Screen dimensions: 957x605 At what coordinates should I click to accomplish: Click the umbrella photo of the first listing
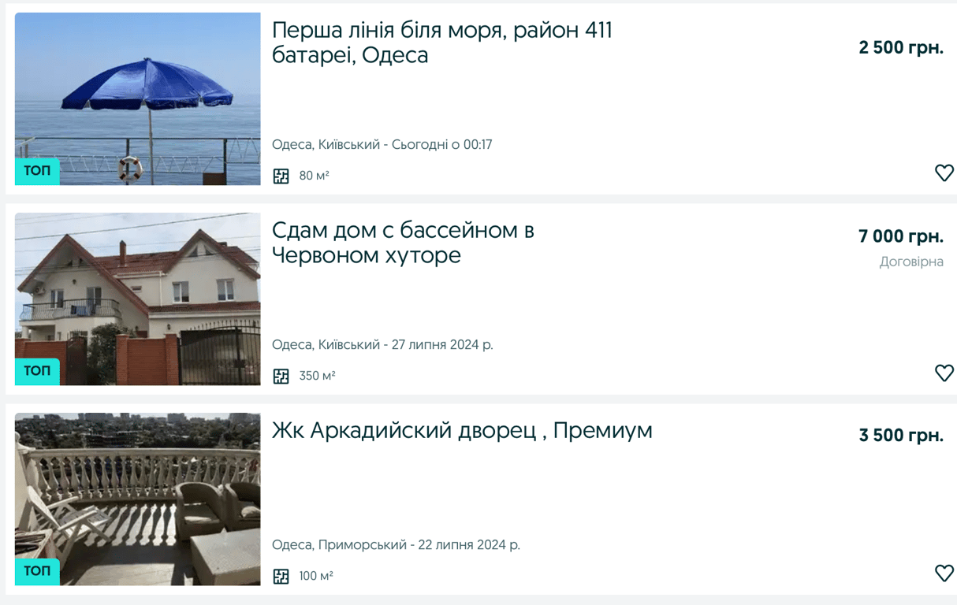coord(137,99)
